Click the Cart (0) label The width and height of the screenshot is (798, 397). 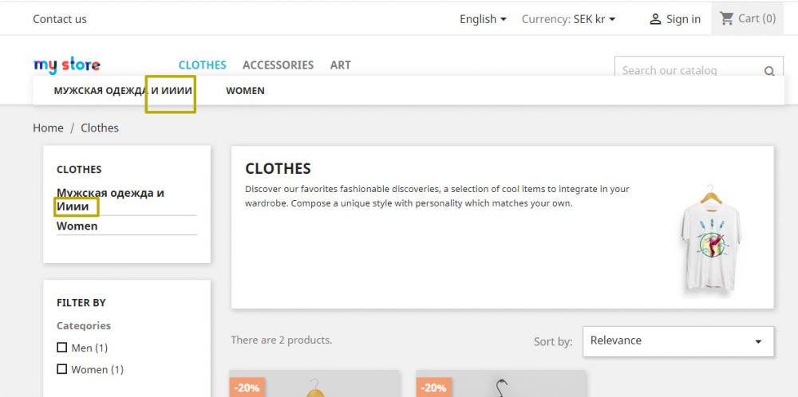pyautogui.click(x=757, y=19)
